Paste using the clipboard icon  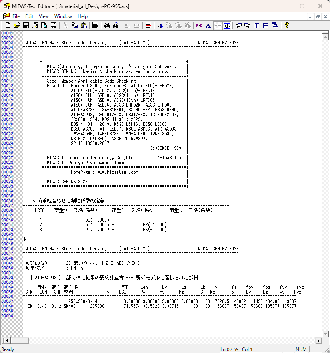84,26
